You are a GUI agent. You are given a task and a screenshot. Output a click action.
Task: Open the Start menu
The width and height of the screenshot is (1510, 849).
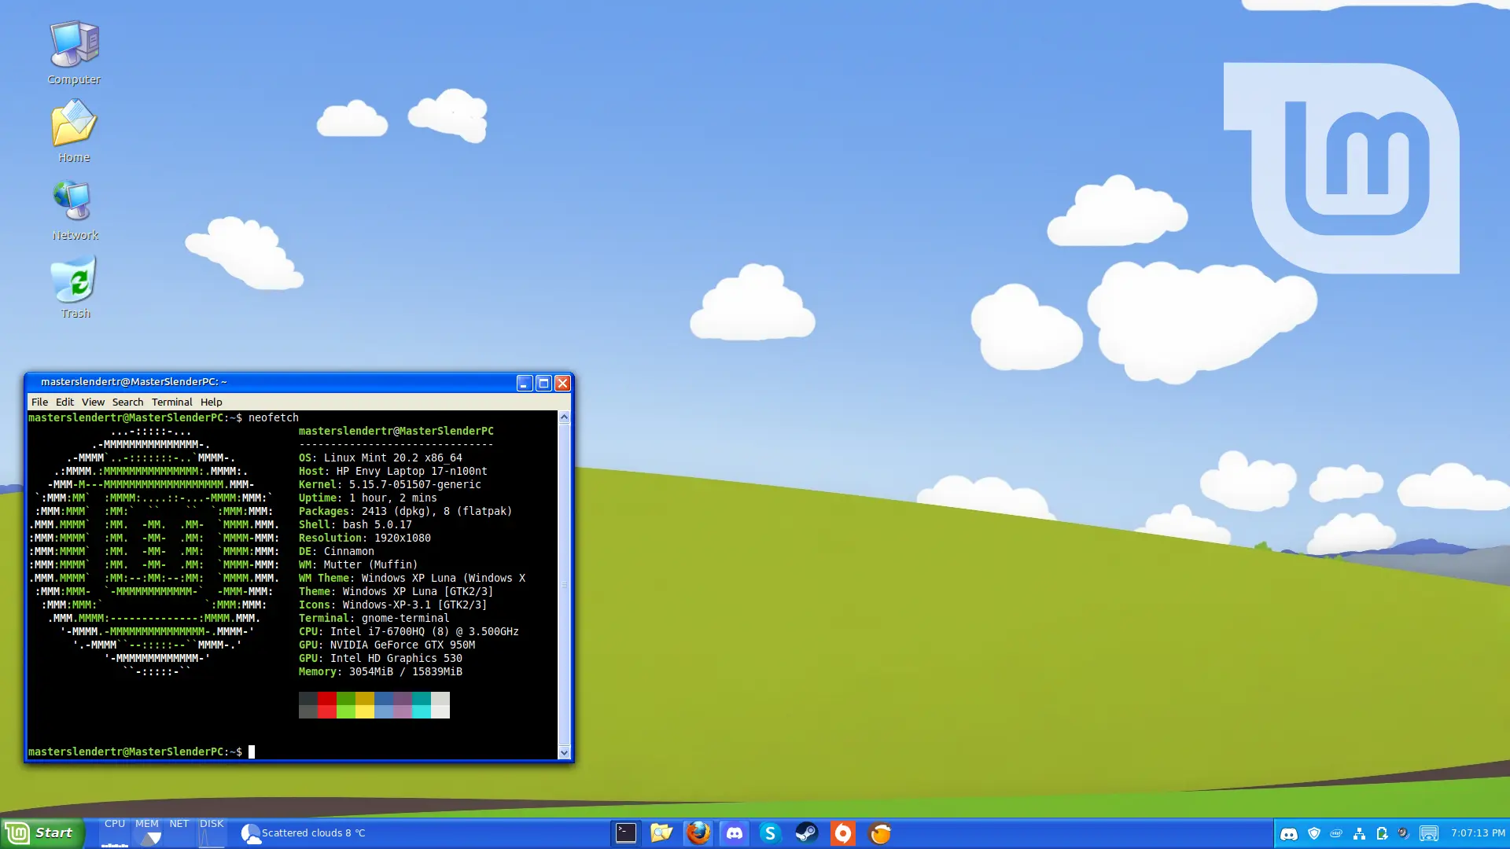[42, 833]
